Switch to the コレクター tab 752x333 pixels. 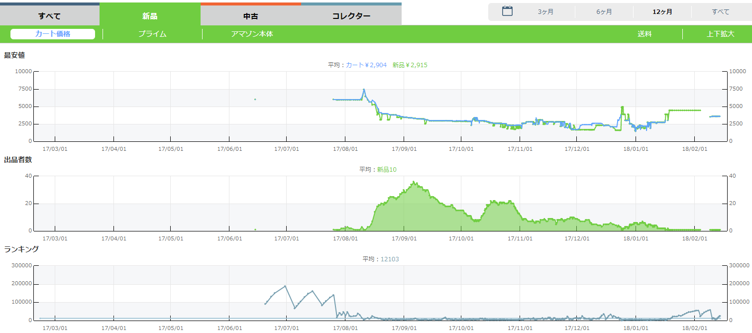click(x=351, y=15)
